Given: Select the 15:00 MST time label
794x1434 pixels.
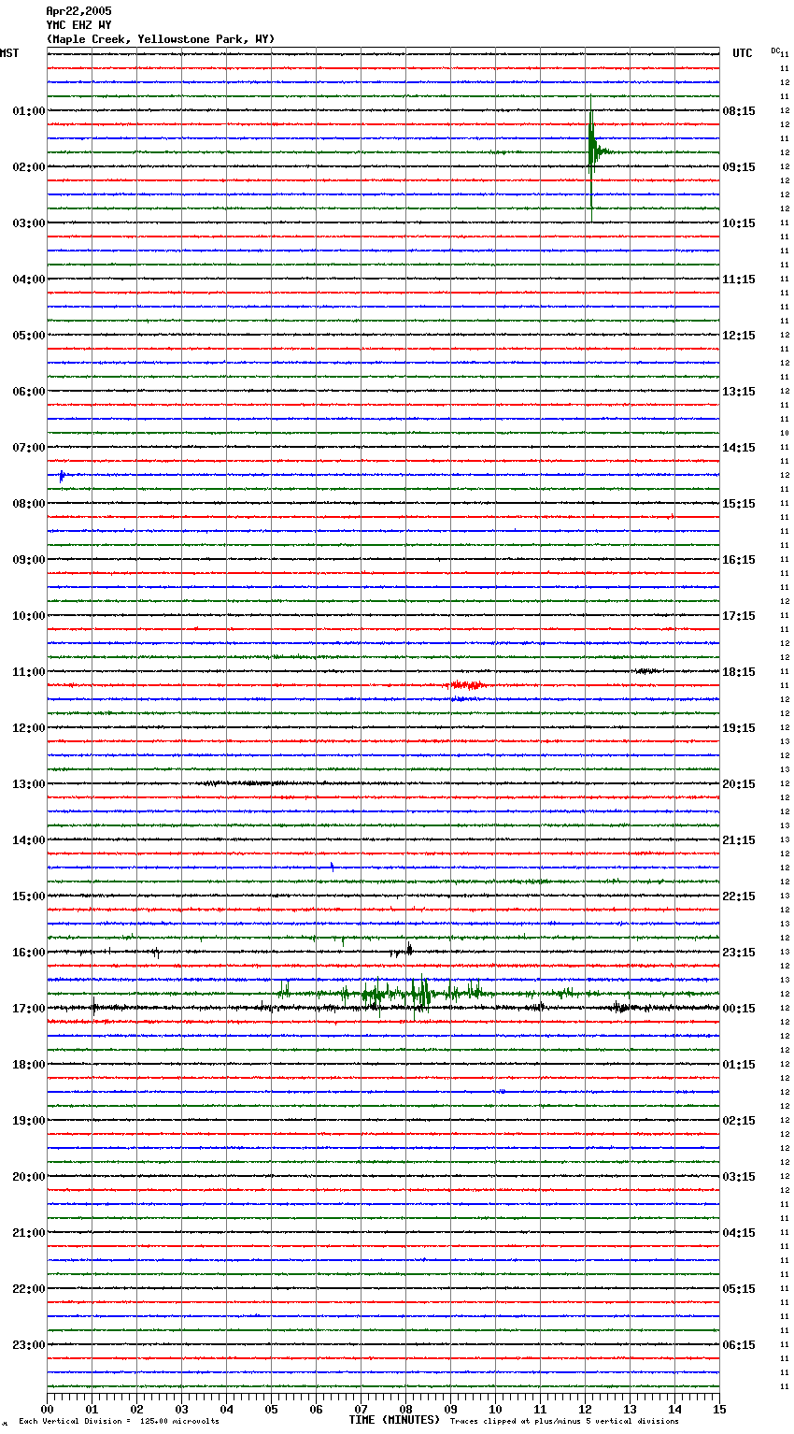Looking at the screenshot, I should [x=29, y=896].
